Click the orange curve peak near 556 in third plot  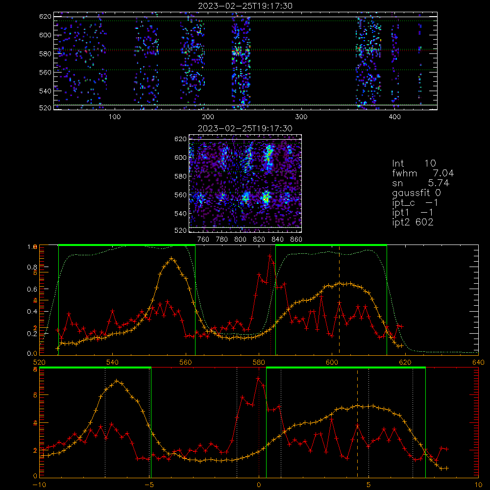pos(171,259)
